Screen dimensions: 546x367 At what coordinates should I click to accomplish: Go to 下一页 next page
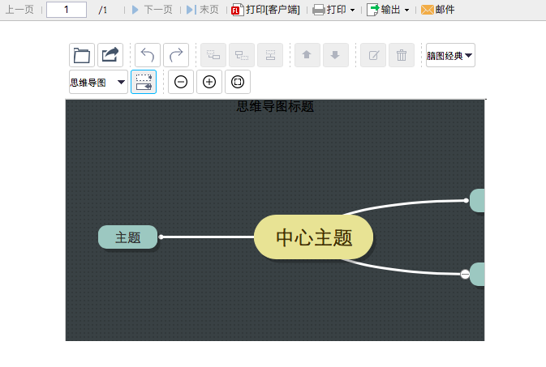153,10
